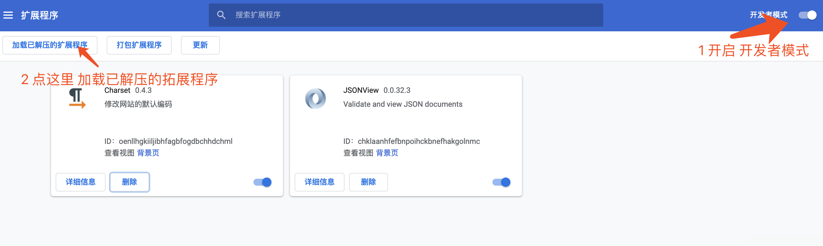Click the Charset extension name
Screen dimensions: 823x246
(117, 91)
